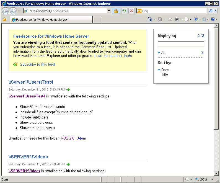
Task: Sort feed items by Title
Action: [x=165, y=74]
